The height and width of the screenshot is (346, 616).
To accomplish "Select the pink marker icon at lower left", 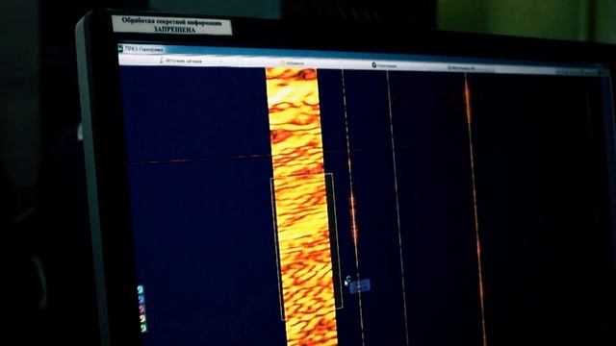I will (x=142, y=309).
